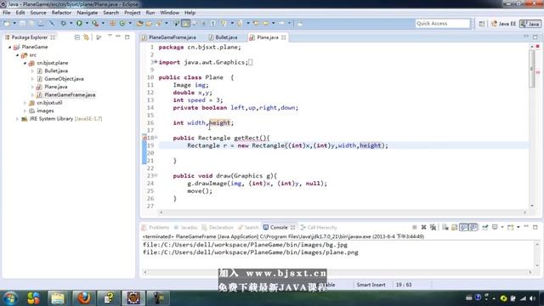544x306 pixels.
Task: Open Package Explorer view menu triangle
Action: tap(110, 36)
